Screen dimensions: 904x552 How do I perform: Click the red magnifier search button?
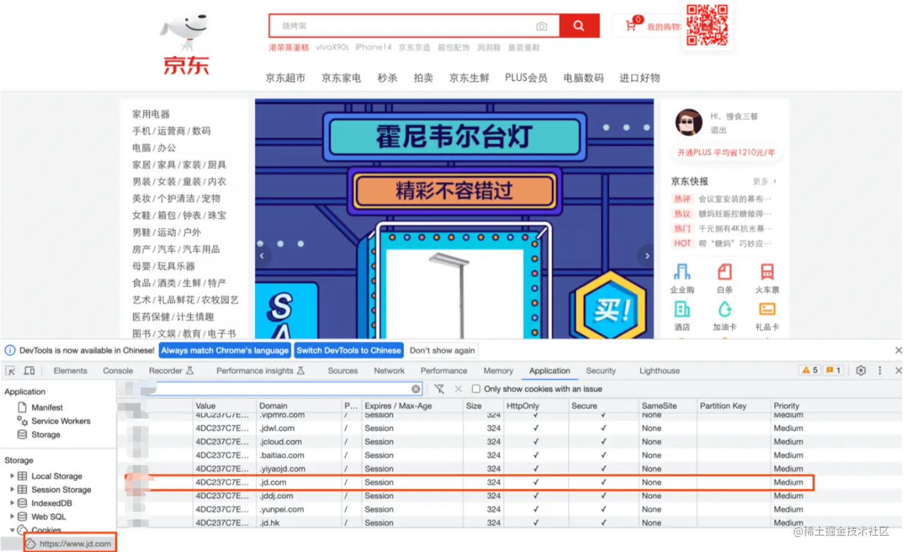(579, 26)
